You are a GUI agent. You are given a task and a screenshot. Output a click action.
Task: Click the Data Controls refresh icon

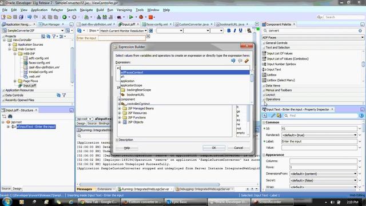tap(58, 95)
